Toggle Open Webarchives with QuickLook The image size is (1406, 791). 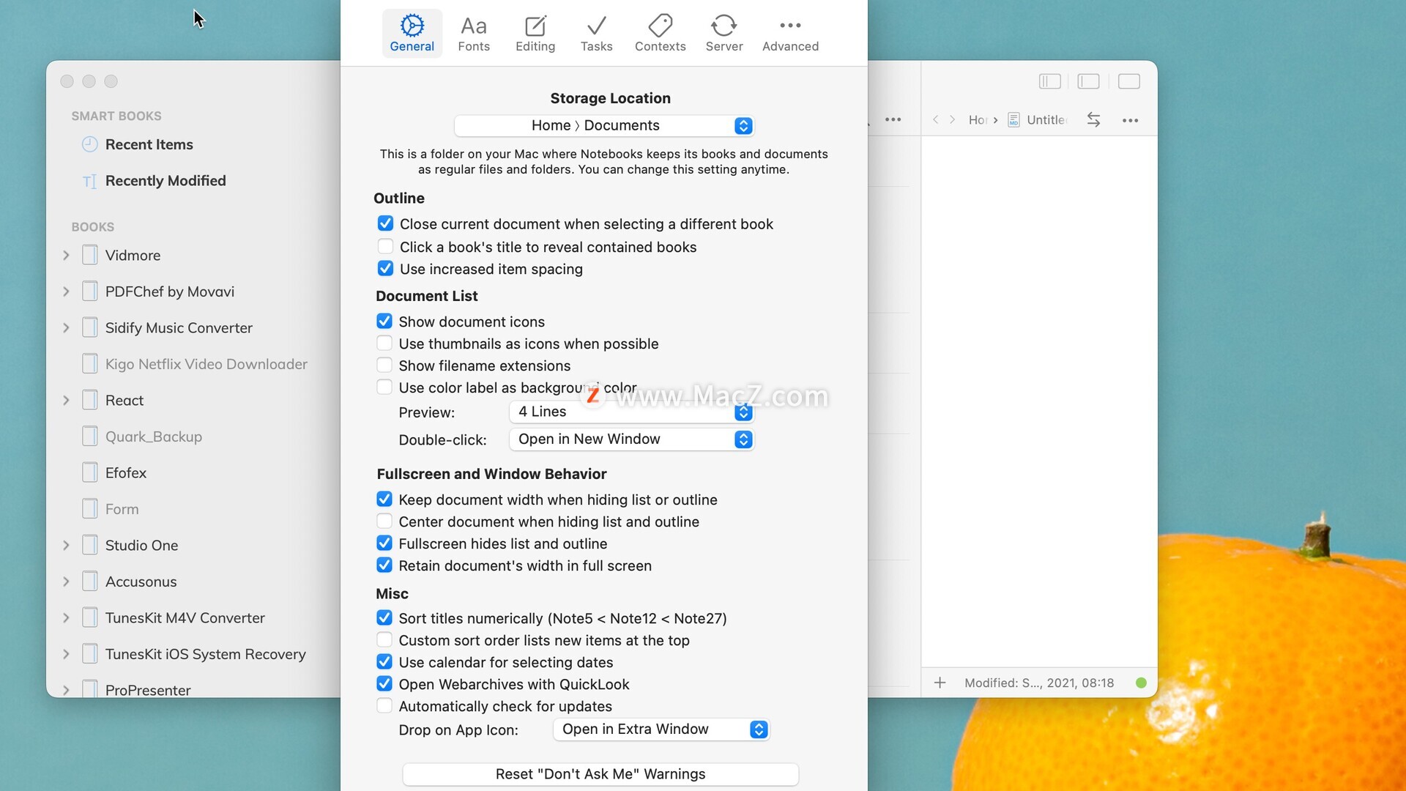[x=384, y=683]
